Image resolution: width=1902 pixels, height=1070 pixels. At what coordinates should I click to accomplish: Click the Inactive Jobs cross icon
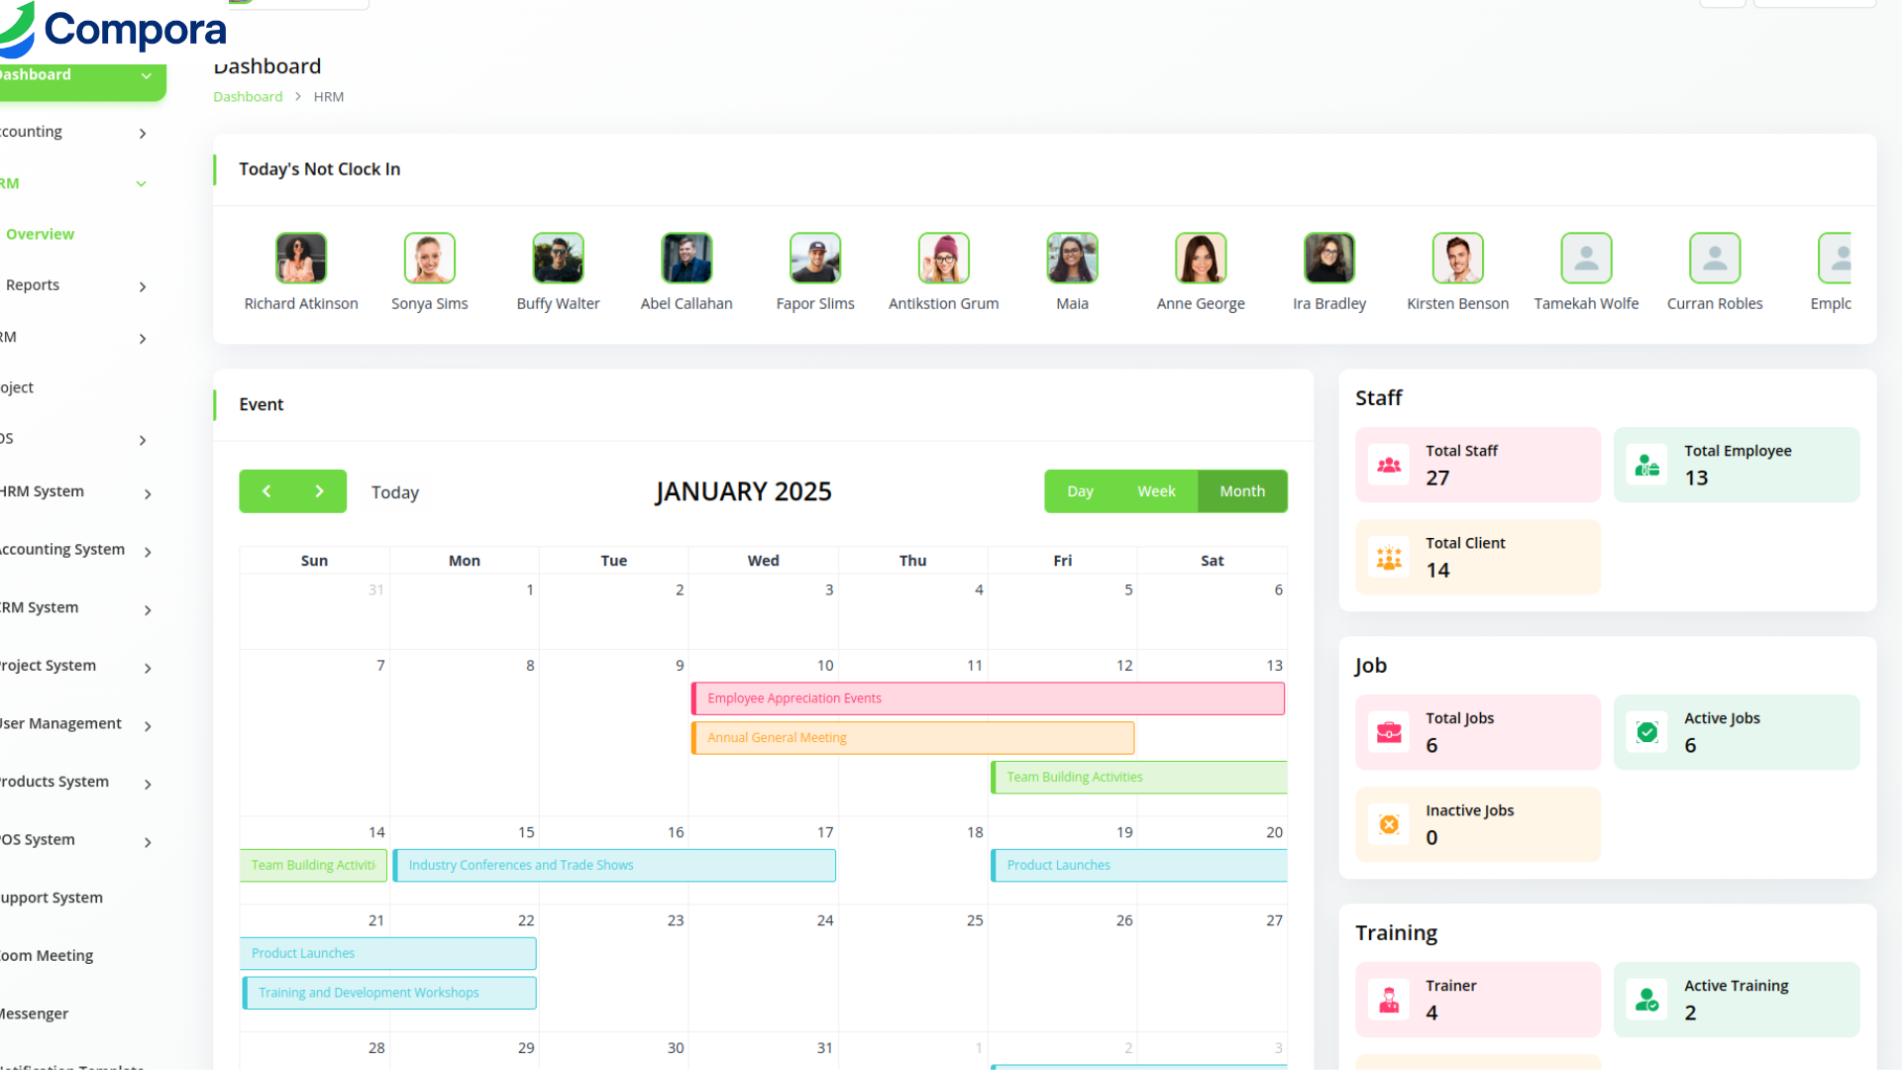[1389, 824]
